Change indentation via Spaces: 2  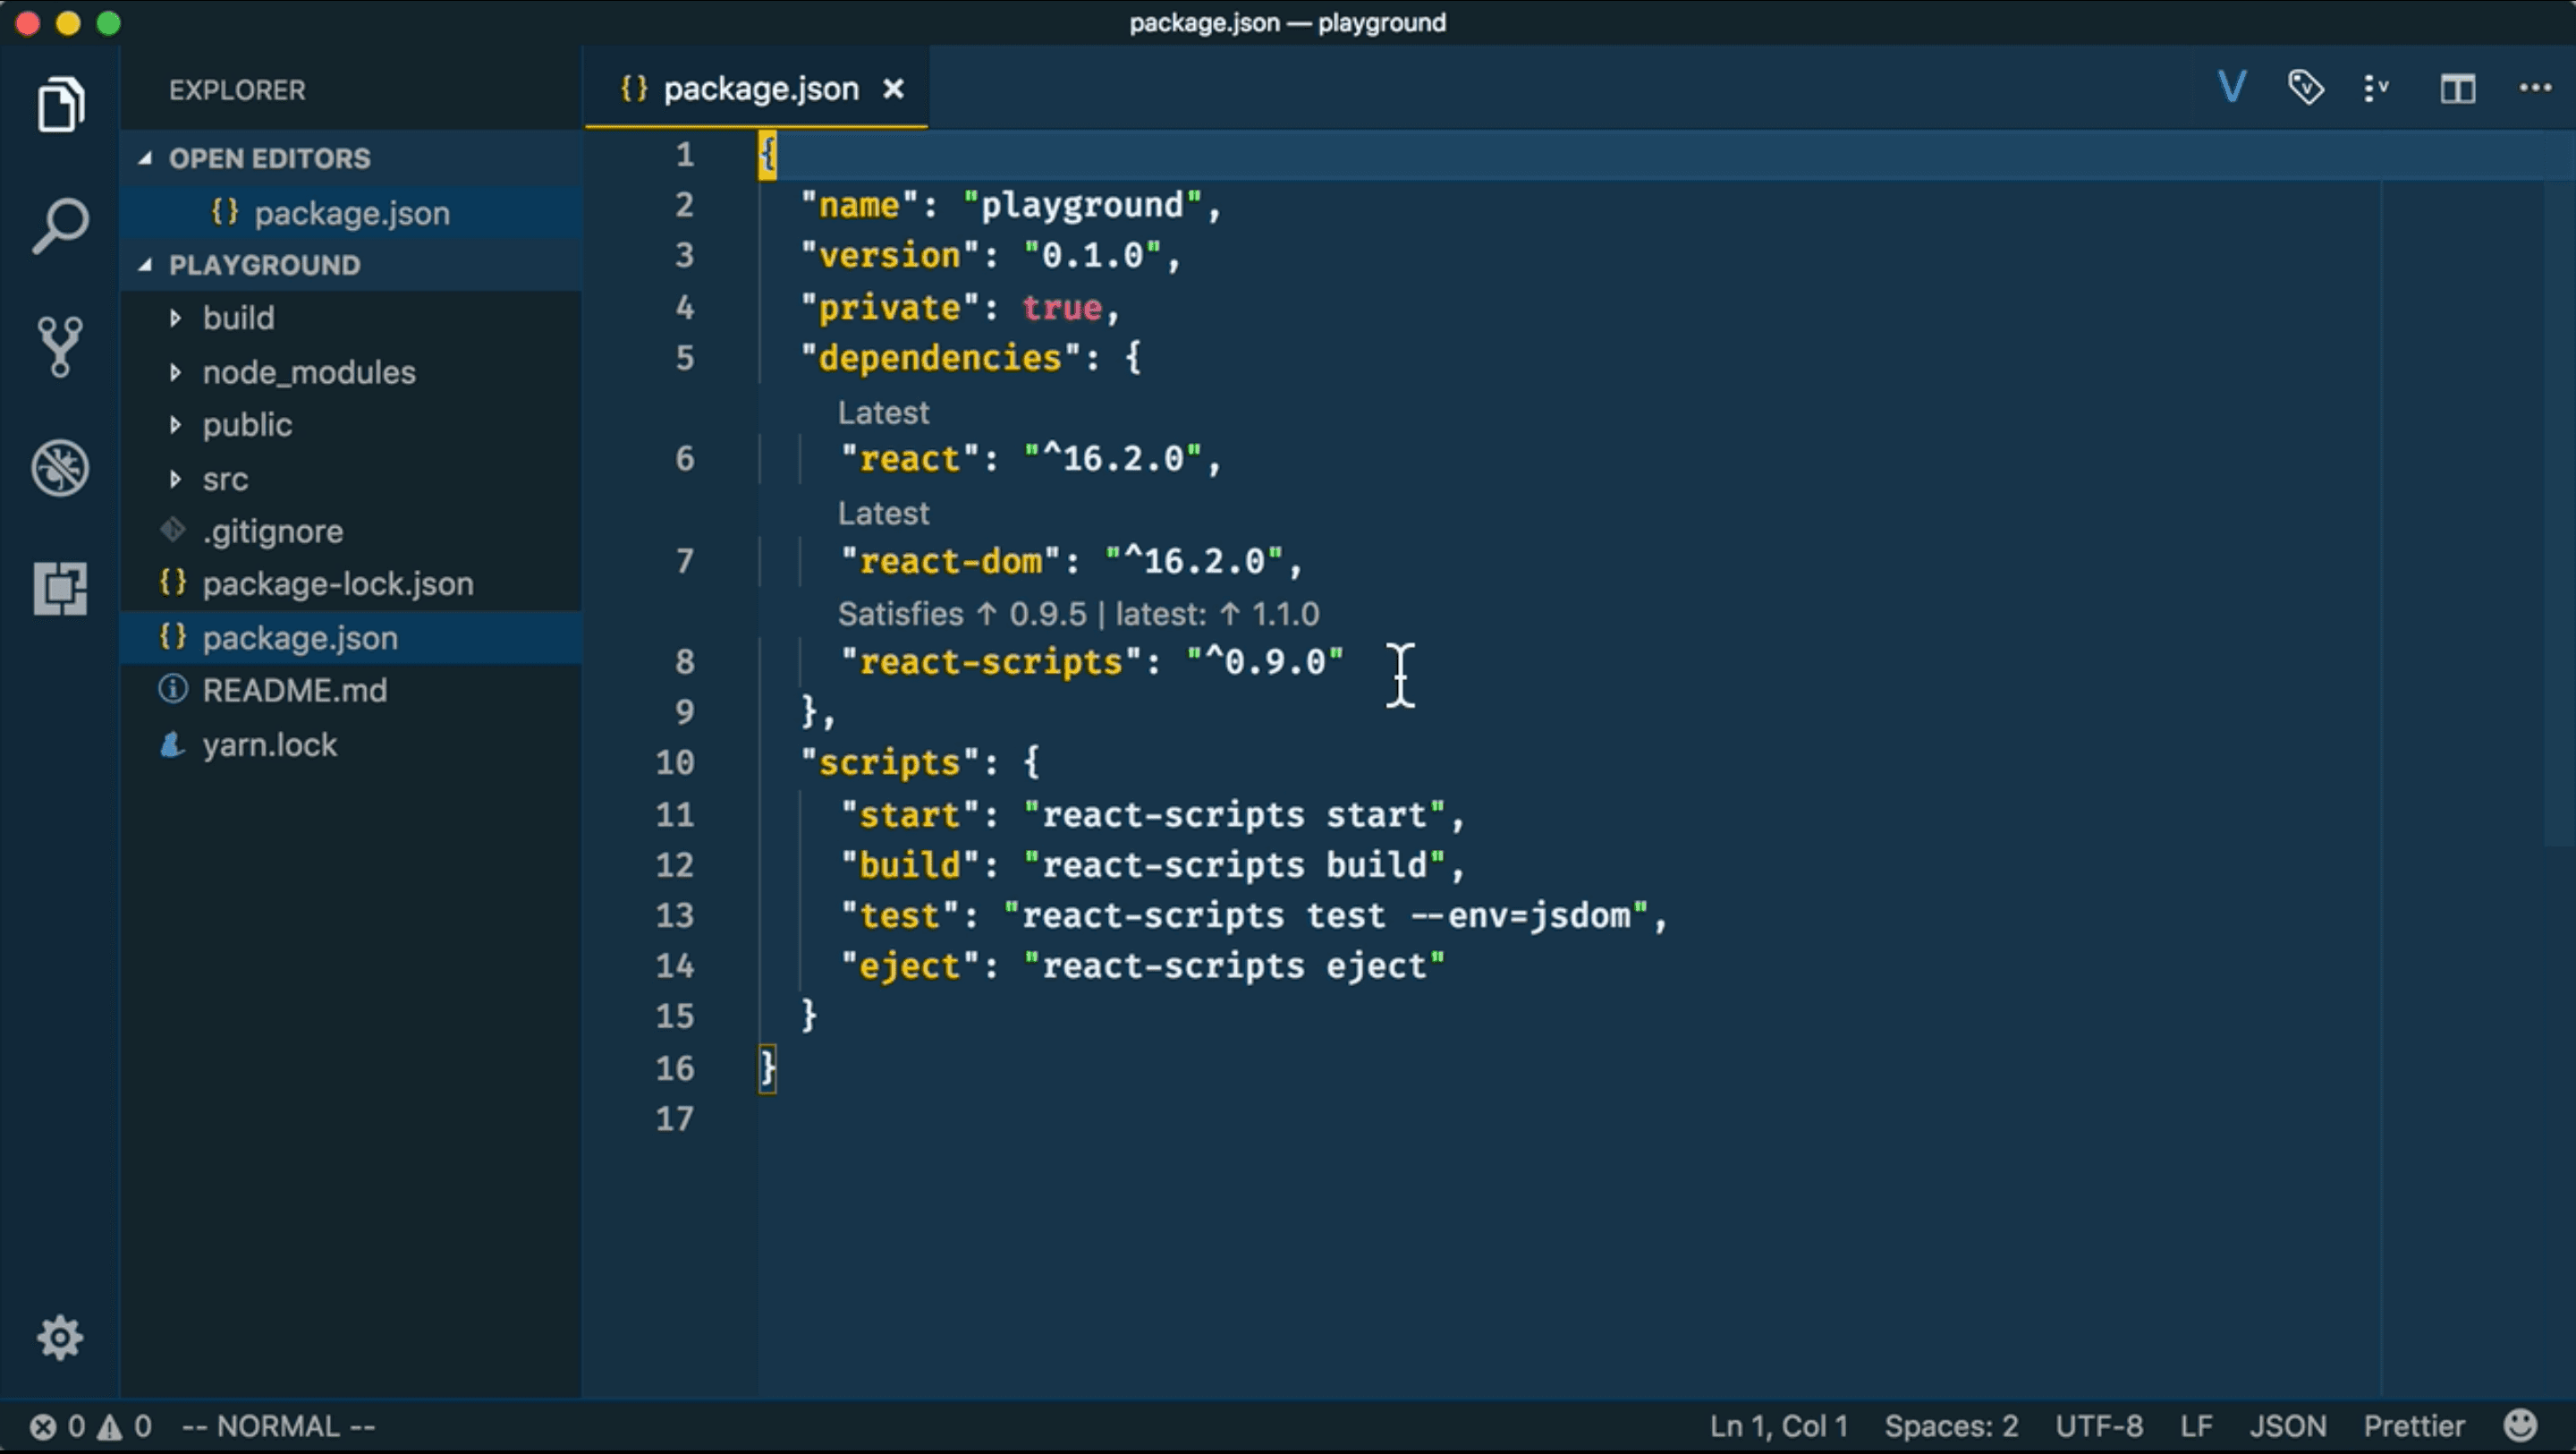click(1951, 1426)
